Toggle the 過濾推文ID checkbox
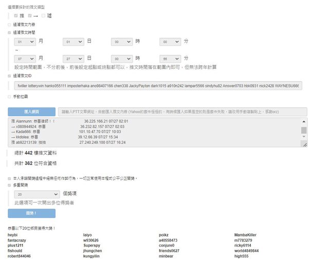This screenshot has width=329, height=260. pos(9,76)
